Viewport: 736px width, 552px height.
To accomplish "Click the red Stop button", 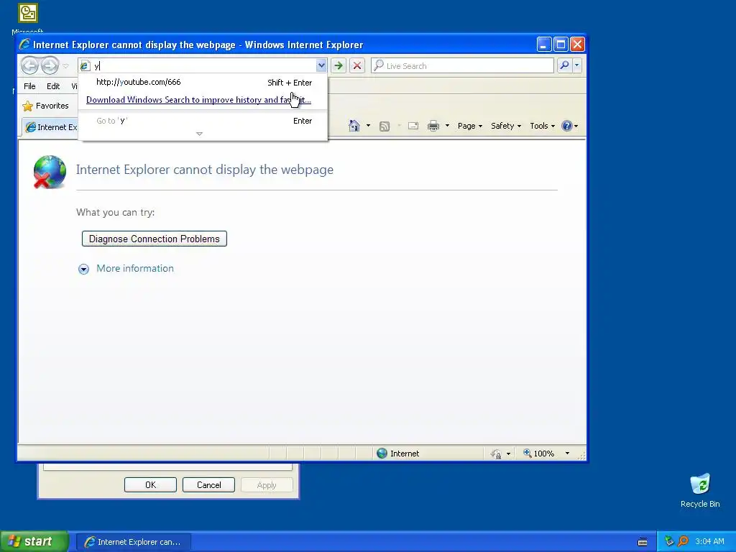I will [357, 65].
